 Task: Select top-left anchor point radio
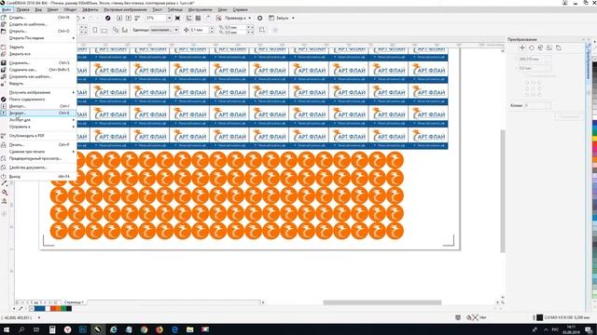click(527, 82)
